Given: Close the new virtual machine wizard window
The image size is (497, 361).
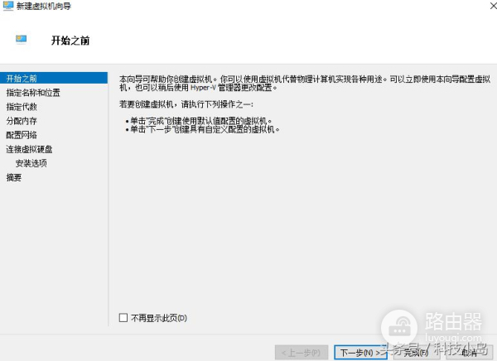Looking at the screenshot, I should click(493, 6).
